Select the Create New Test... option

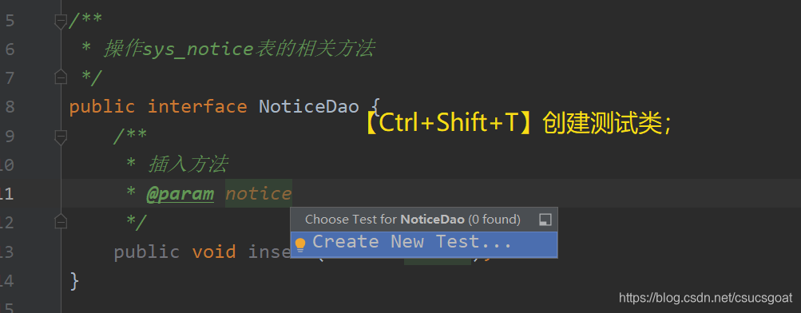(424, 244)
